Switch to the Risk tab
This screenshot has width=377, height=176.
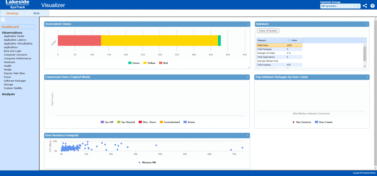(x=36, y=13)
